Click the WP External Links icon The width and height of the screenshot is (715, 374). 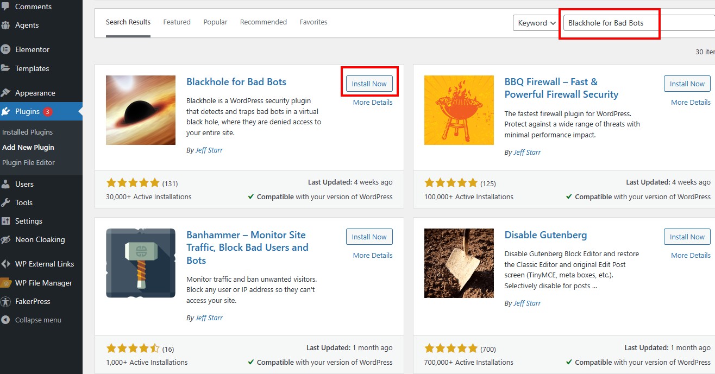pyautogui.click(x=5, y=264)
